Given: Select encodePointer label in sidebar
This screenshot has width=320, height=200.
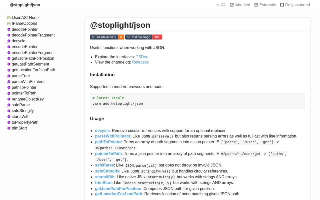Looking at the screenshot, I should tap(24, 47).
